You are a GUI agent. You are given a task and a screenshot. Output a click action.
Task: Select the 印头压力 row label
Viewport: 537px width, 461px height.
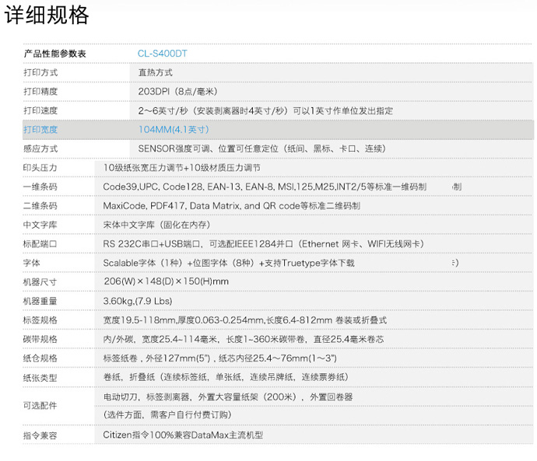[40, 168]
